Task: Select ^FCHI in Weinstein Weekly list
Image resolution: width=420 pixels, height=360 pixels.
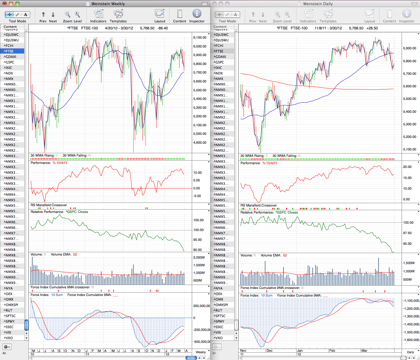Action: [12, 46]
